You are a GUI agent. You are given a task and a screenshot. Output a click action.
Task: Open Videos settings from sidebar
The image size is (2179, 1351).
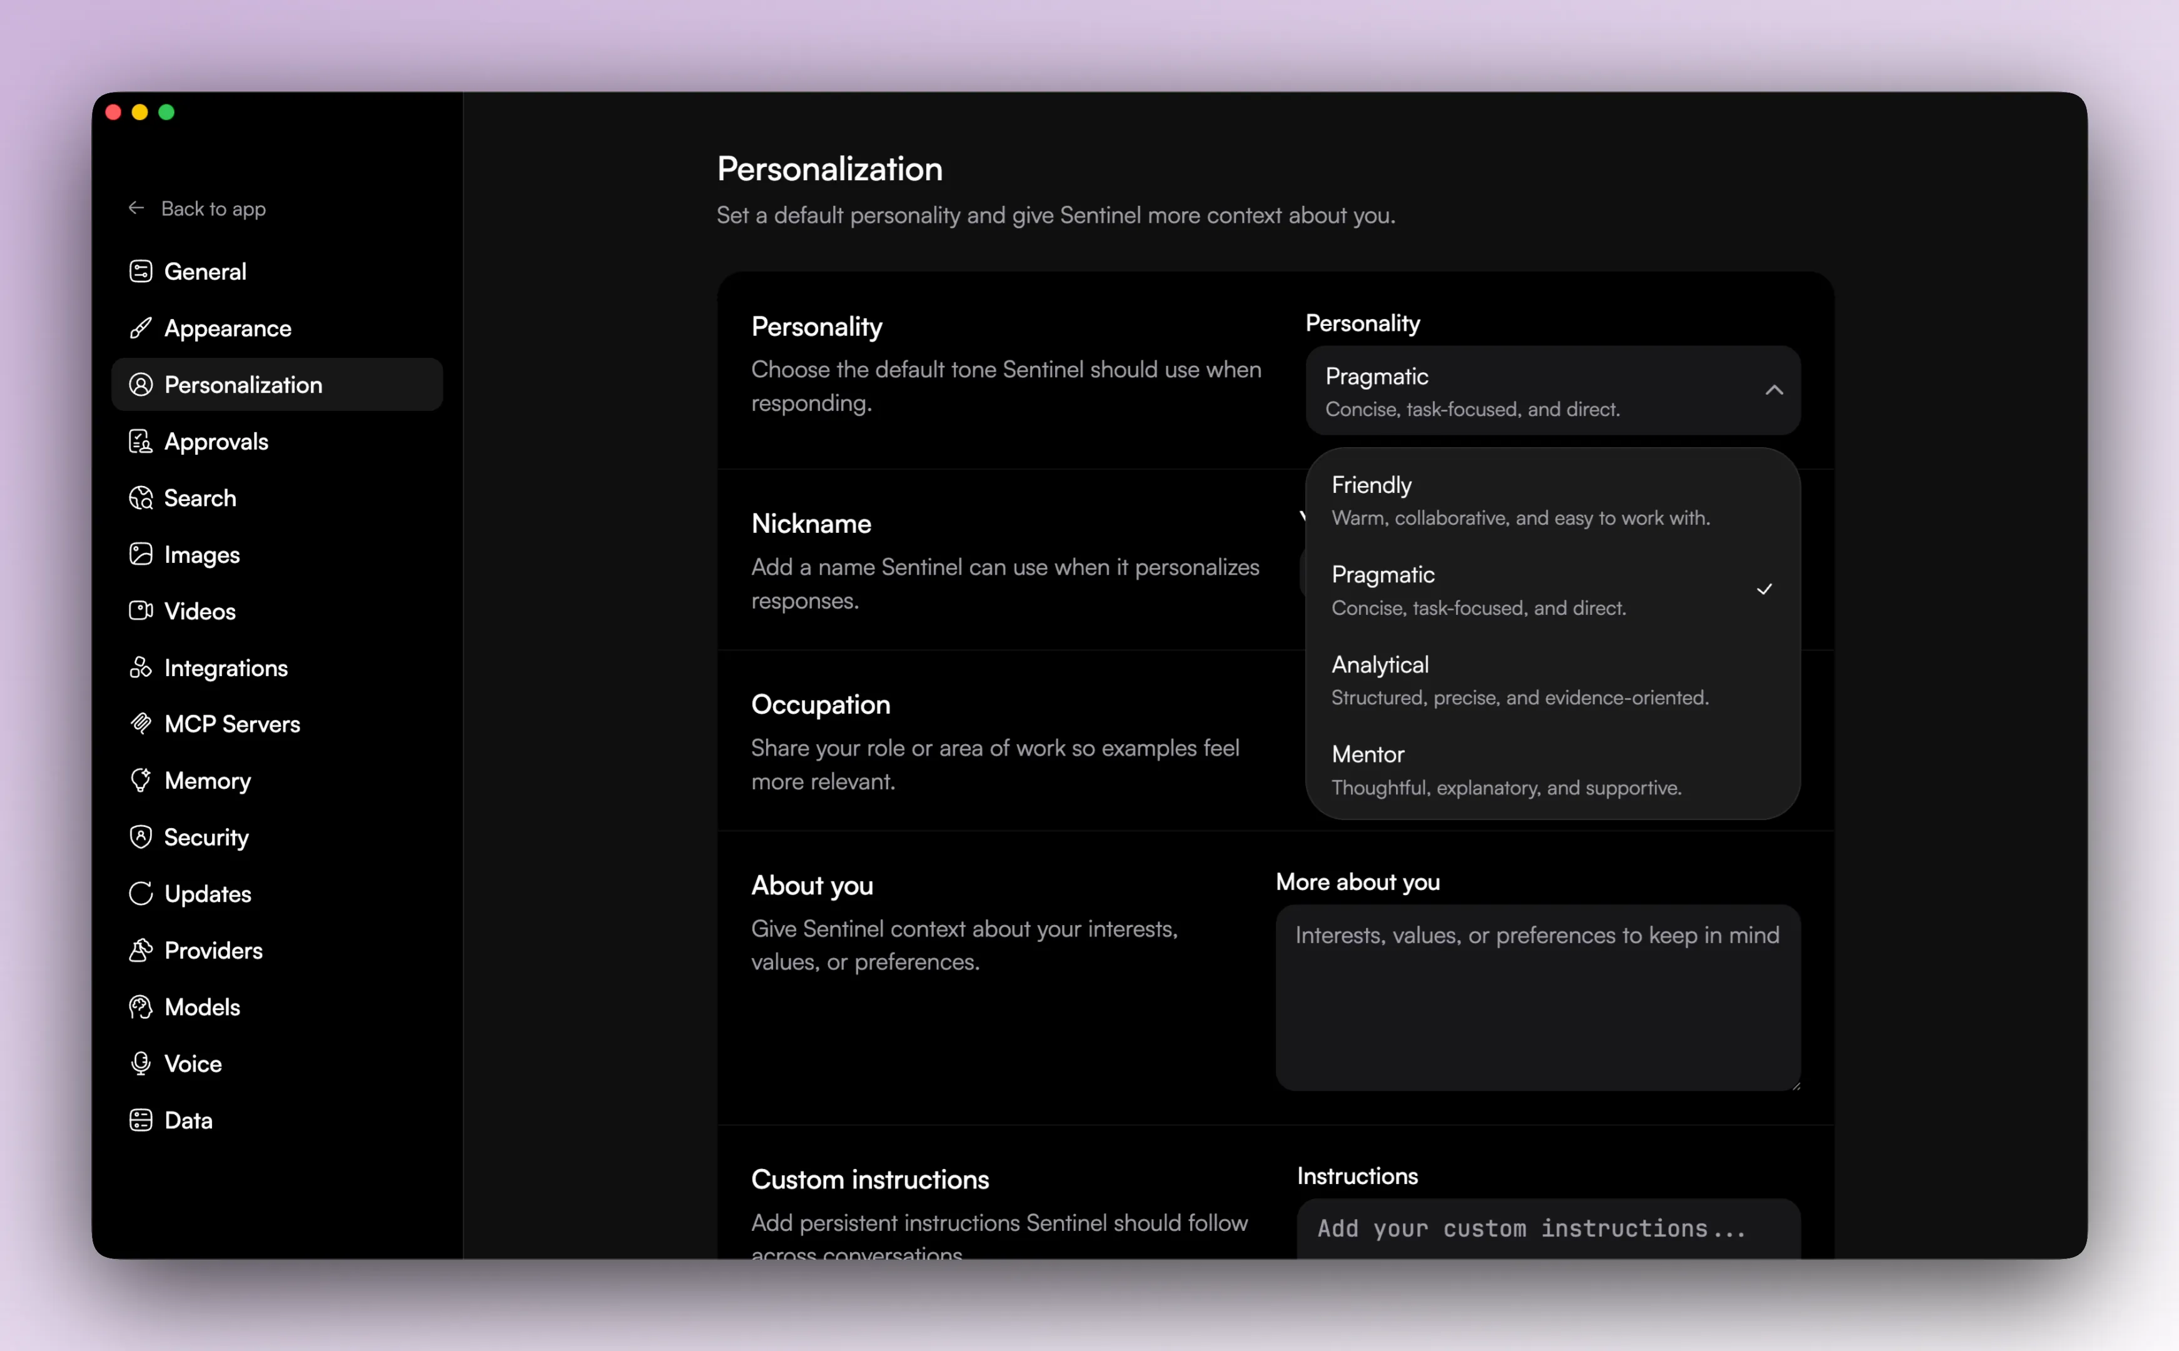(198, 611)
